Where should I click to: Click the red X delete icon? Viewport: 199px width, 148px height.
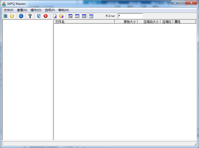pos(46,16)
